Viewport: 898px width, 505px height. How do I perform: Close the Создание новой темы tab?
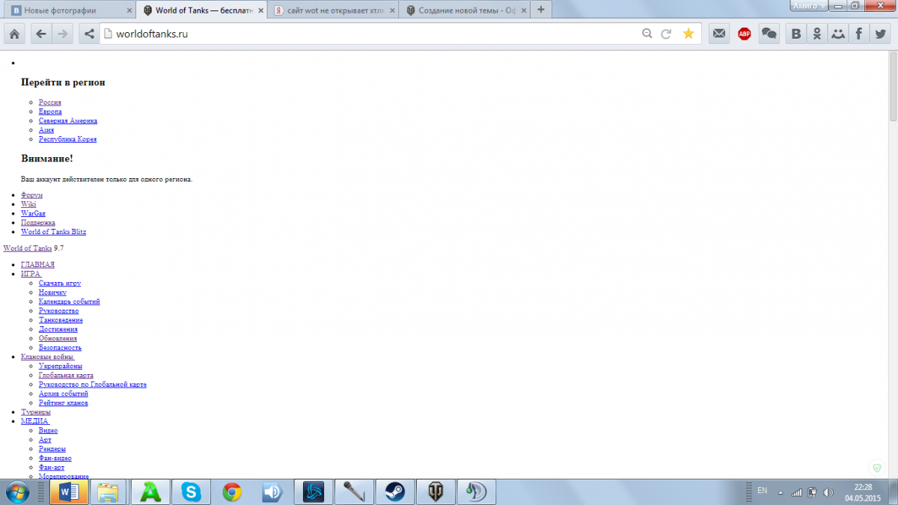point(523,10)
